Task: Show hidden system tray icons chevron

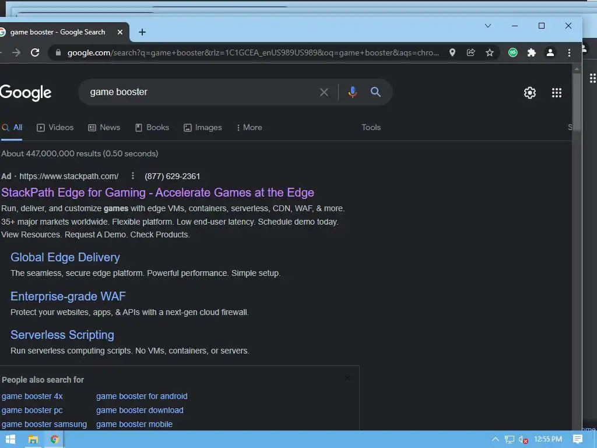Action: coord(496,439)
